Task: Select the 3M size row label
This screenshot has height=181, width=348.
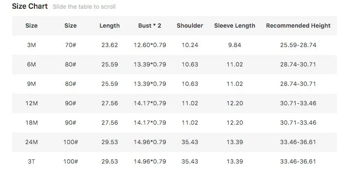Action: click(x=32, y=45)
